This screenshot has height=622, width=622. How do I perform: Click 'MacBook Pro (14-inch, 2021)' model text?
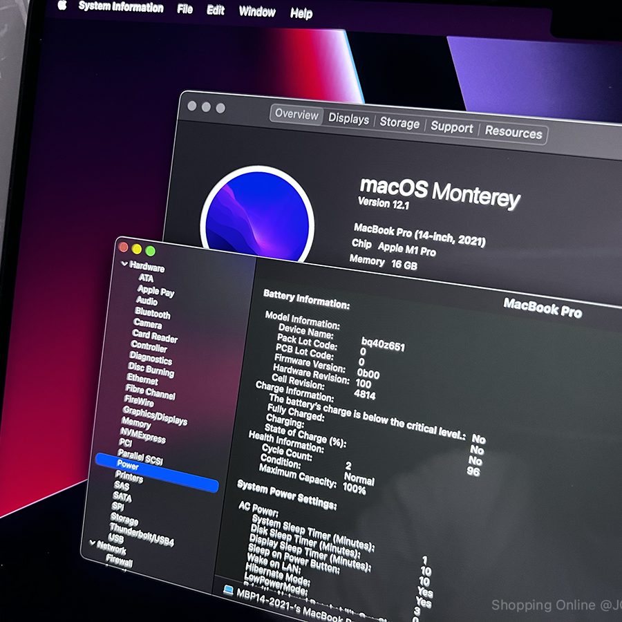tap(420, 235)
